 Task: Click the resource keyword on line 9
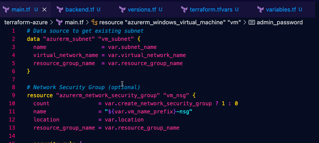pos(40,95)
